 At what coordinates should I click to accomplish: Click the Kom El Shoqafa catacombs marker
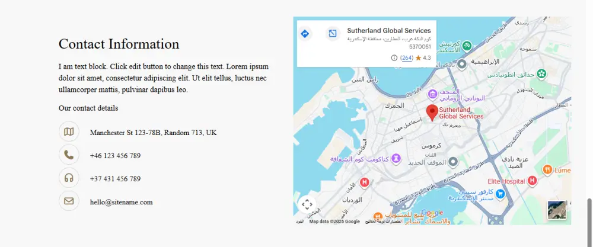[x=396, y=158]
